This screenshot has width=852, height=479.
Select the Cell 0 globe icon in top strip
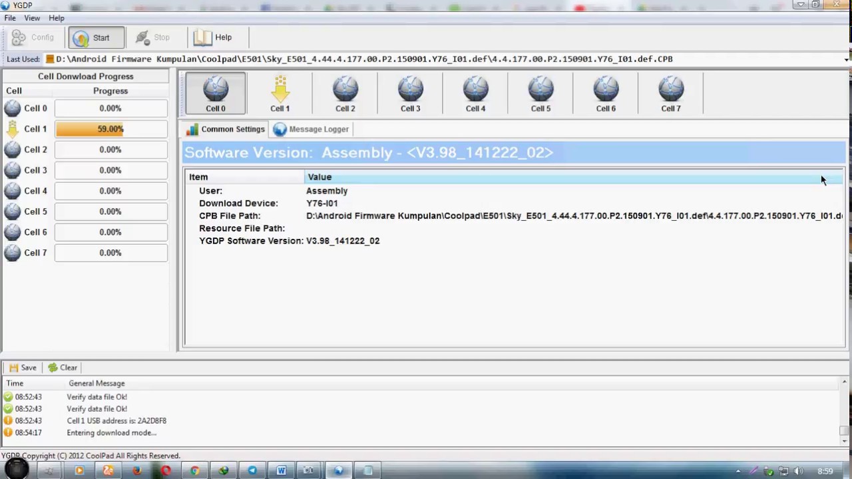coord(215,93)
